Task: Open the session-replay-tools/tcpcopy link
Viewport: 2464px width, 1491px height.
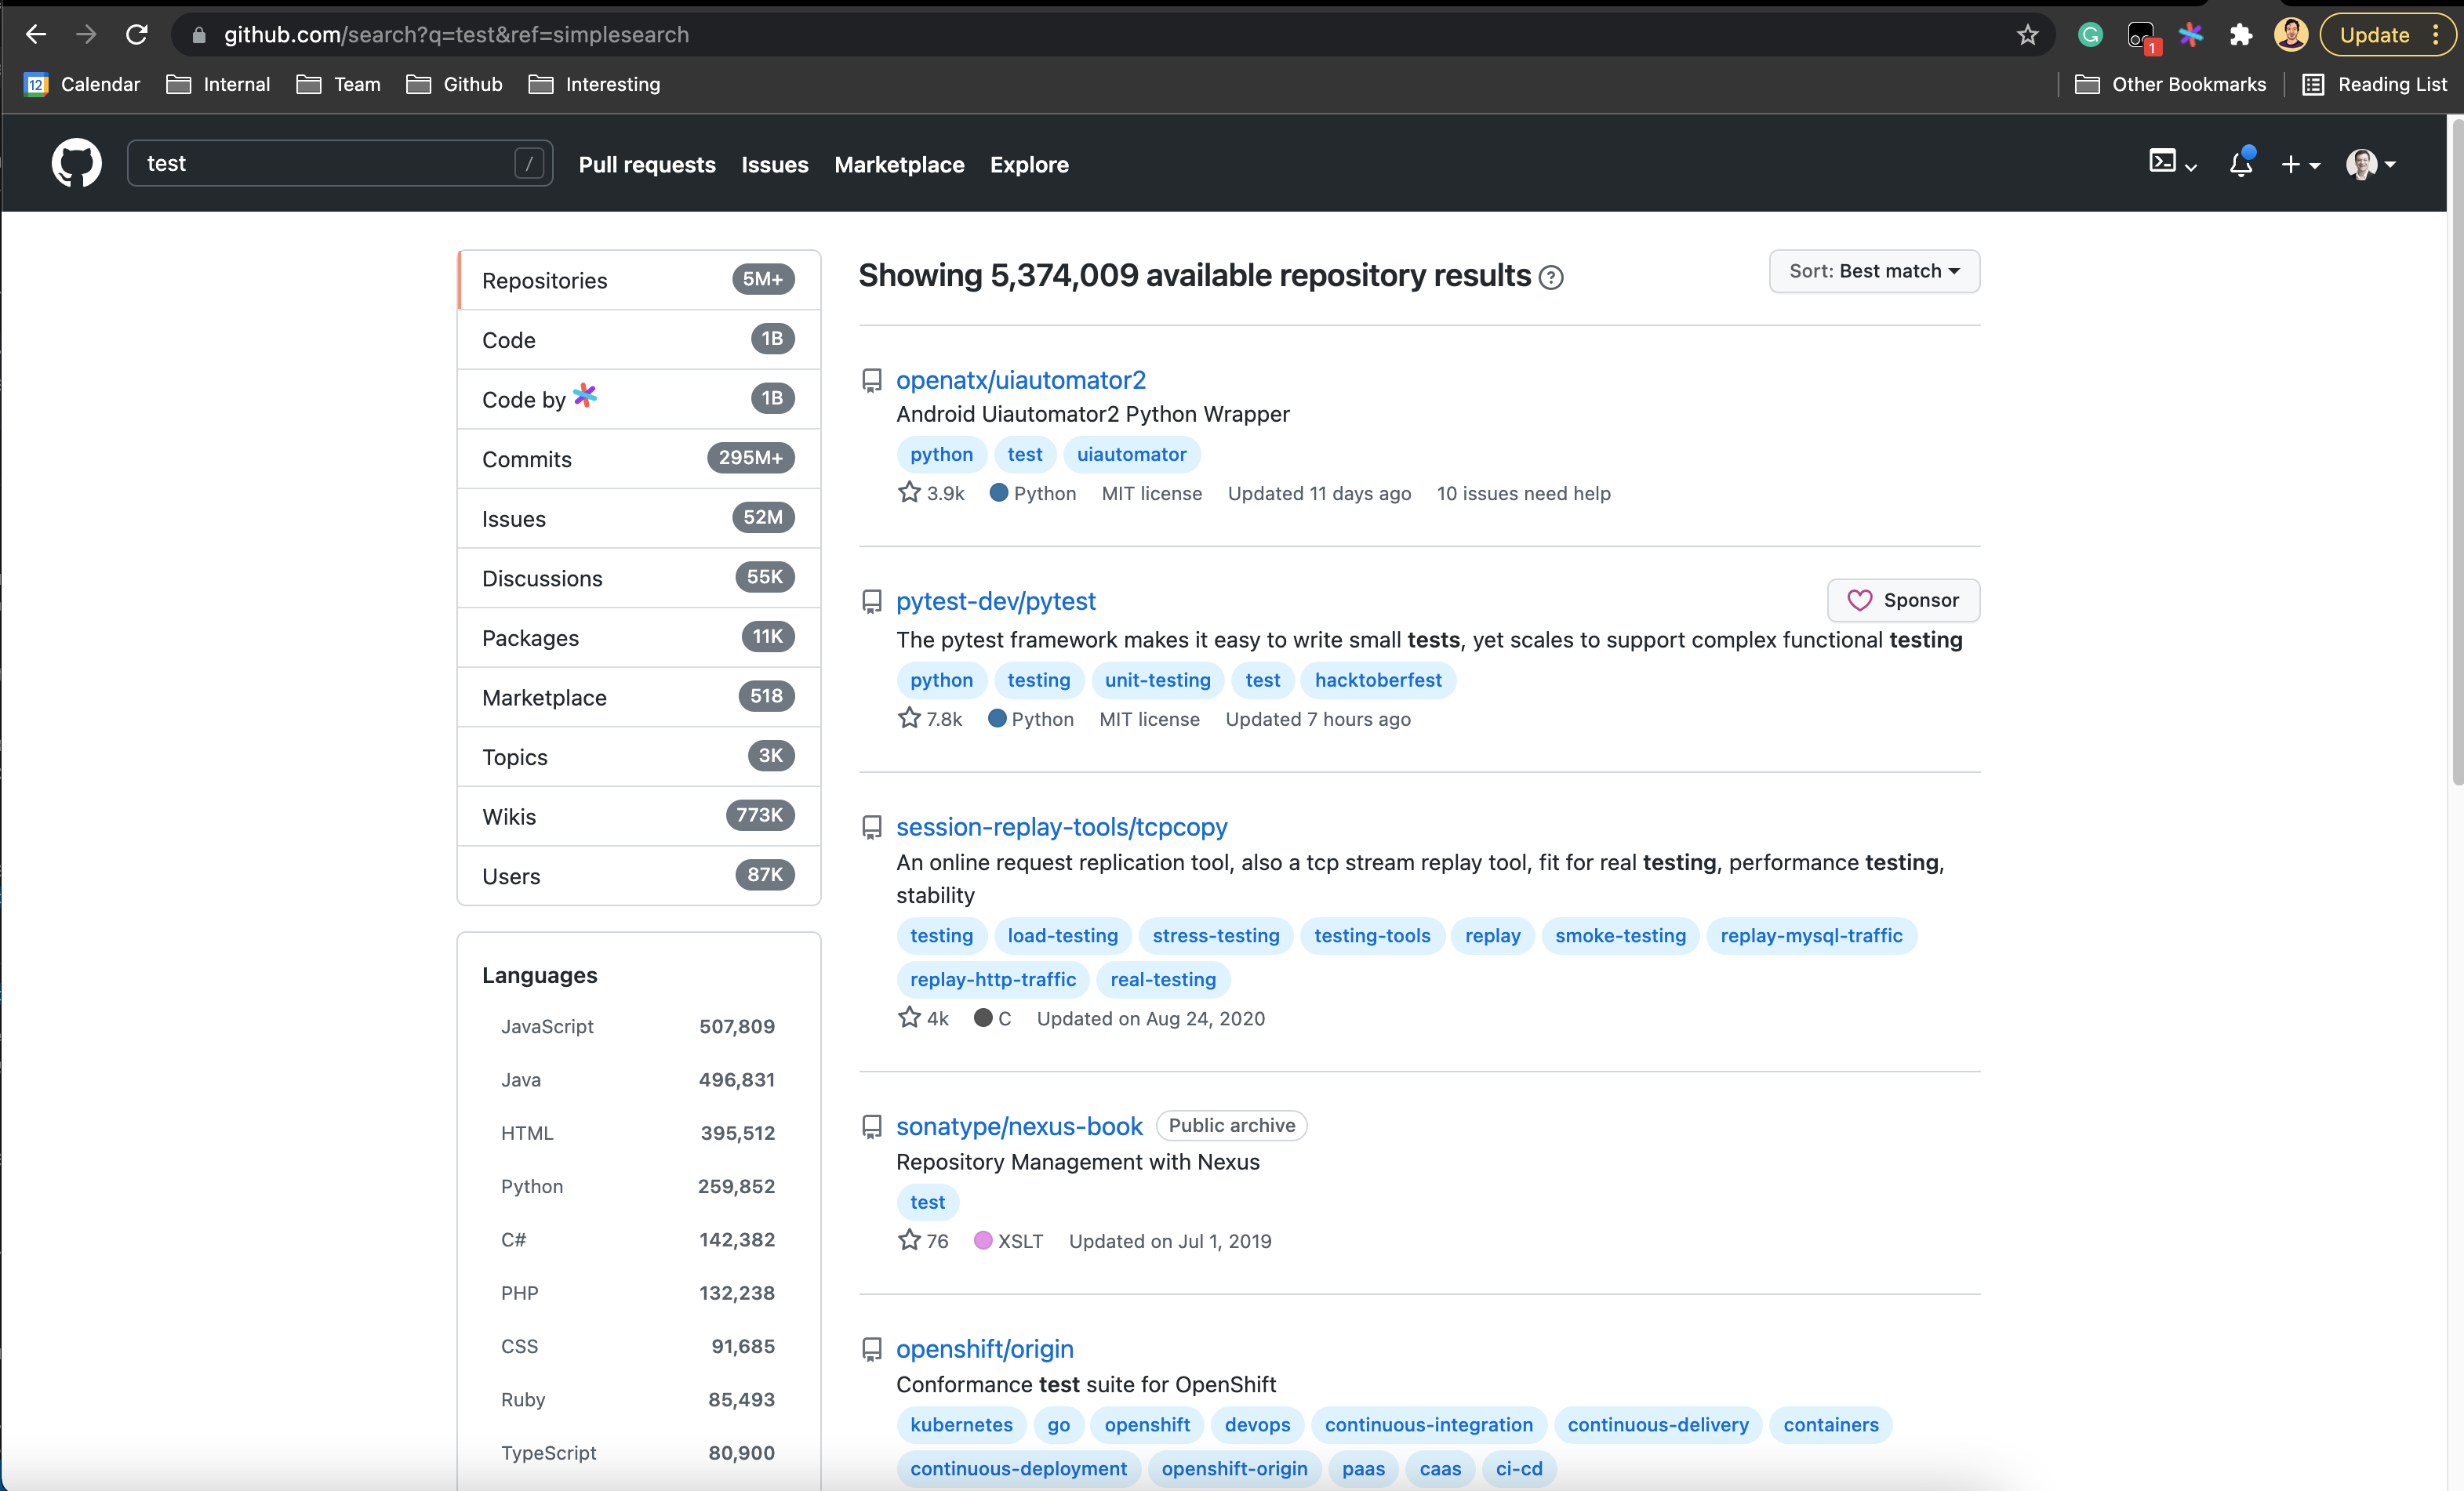Action: (1061, 826)
